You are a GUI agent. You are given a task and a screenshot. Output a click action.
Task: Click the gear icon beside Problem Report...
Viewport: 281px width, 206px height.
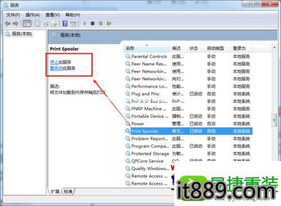pyautogui.click(x=128, y=139)
